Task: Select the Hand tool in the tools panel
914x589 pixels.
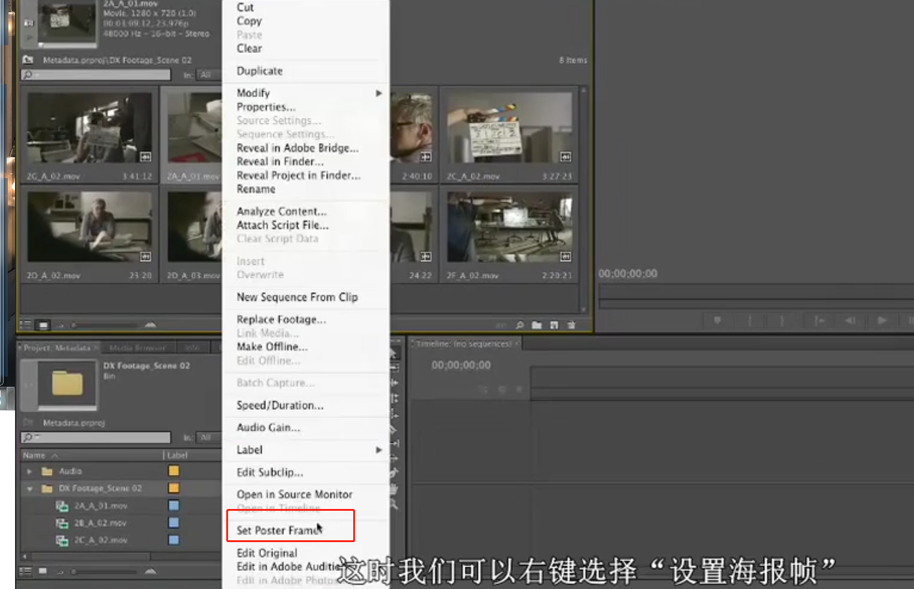Action: point(394,489)
